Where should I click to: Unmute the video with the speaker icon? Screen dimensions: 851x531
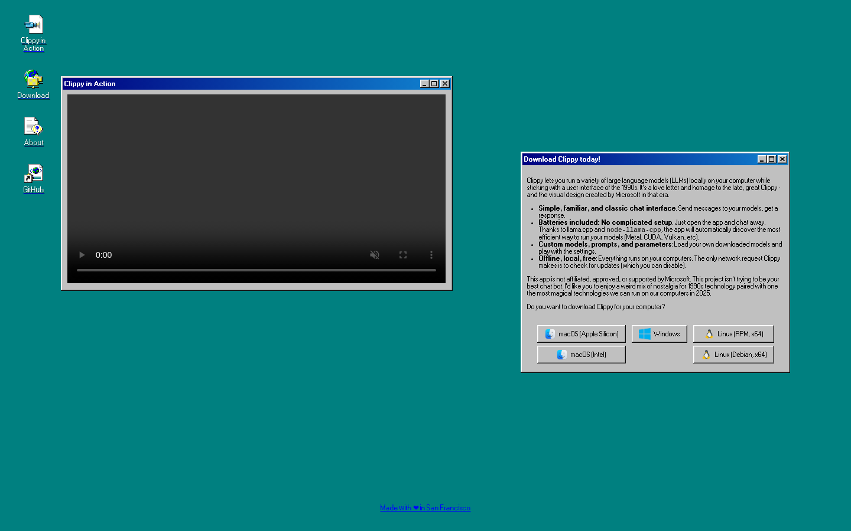(x=375, y=255)
